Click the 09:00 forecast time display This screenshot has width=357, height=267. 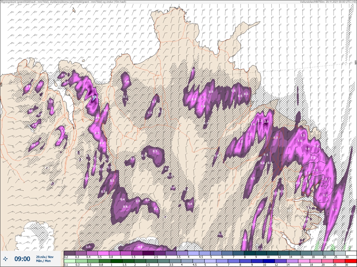click(x=22, y=259)
